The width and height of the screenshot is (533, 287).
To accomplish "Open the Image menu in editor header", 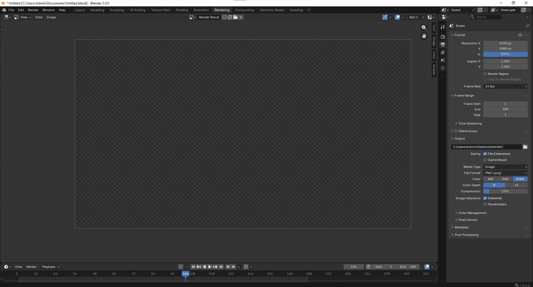I will coord(51,17).
